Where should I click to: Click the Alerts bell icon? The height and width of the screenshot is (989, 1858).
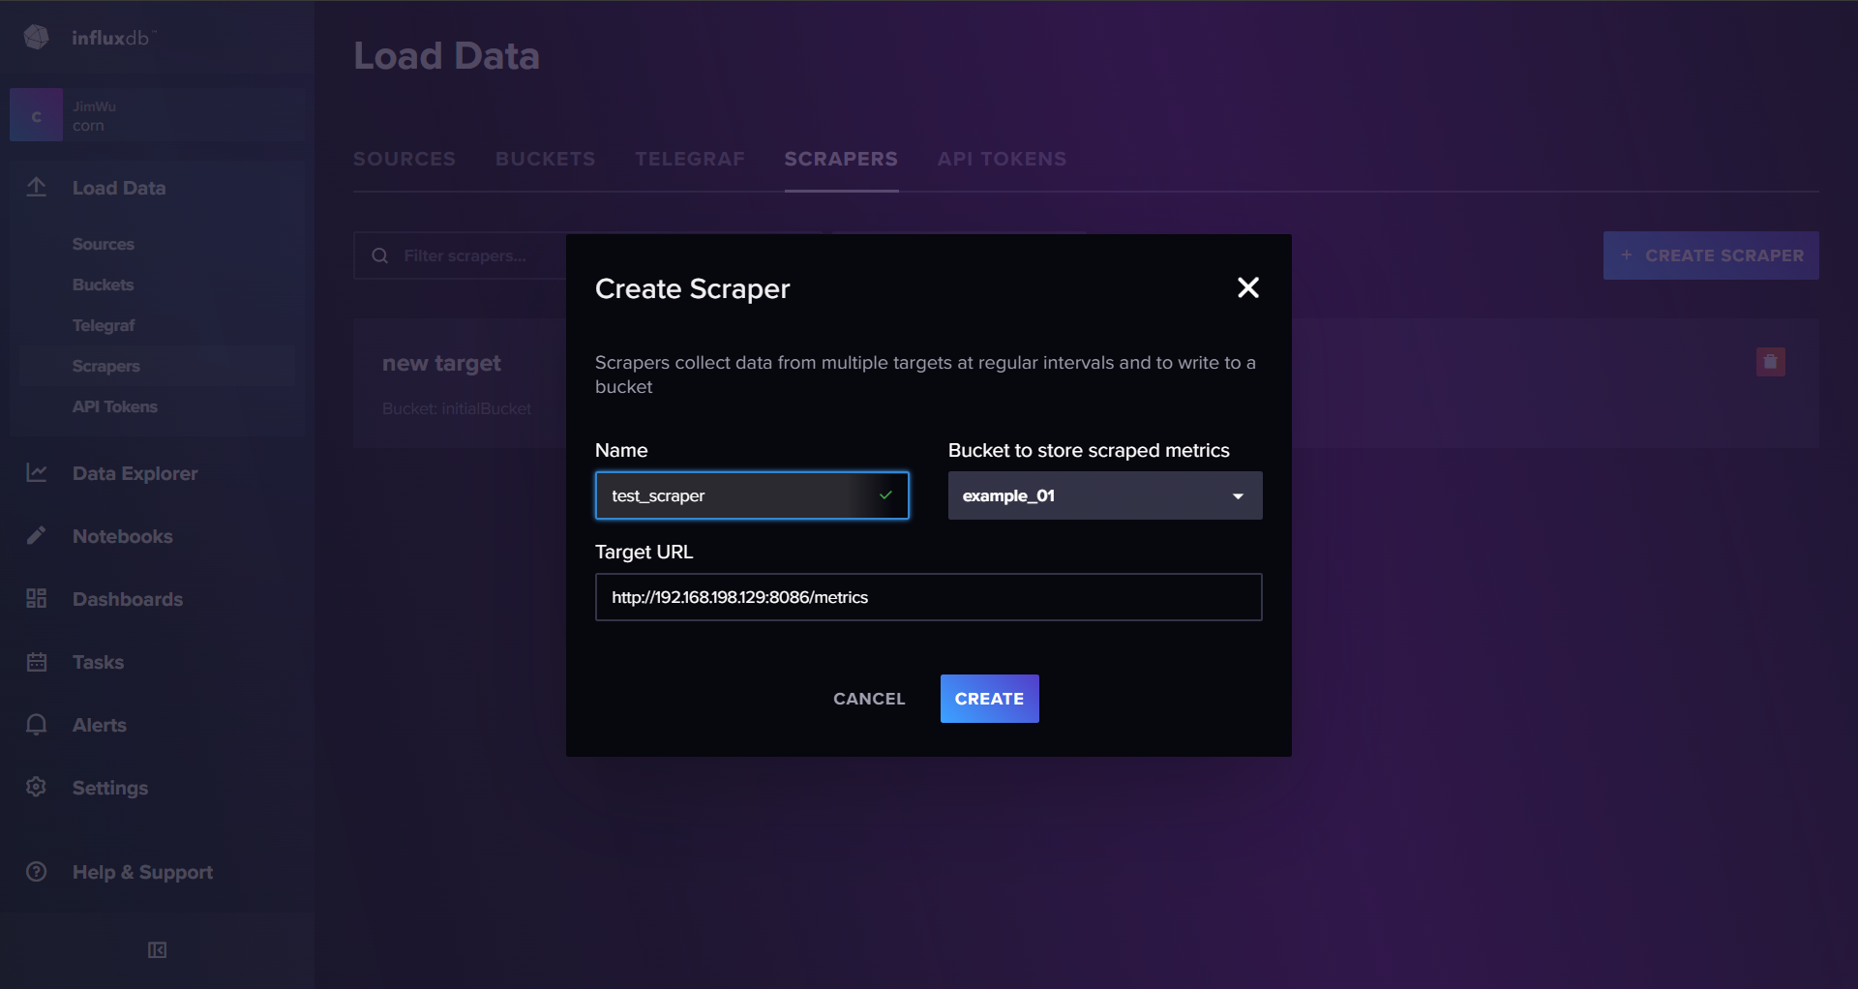point(37,725)
